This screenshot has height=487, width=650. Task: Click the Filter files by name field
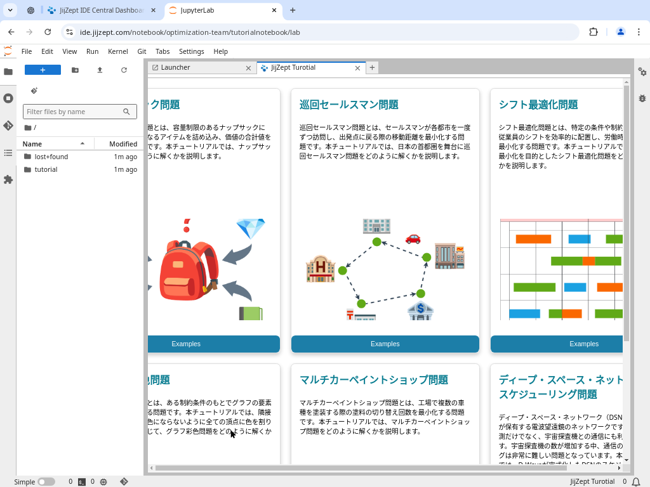click(73, 112)
